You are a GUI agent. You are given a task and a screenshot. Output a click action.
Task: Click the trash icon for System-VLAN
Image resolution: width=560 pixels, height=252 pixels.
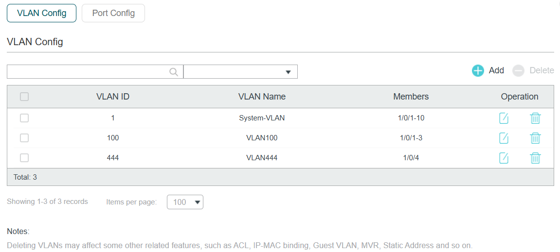[535, 118]
